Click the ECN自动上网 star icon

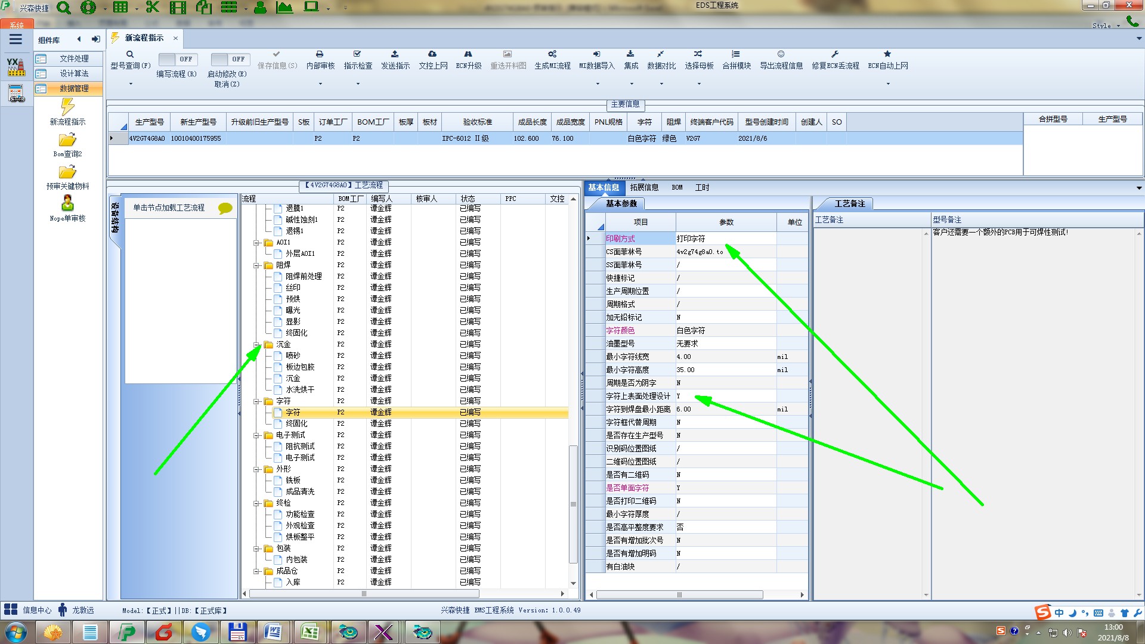pos(887,54)
